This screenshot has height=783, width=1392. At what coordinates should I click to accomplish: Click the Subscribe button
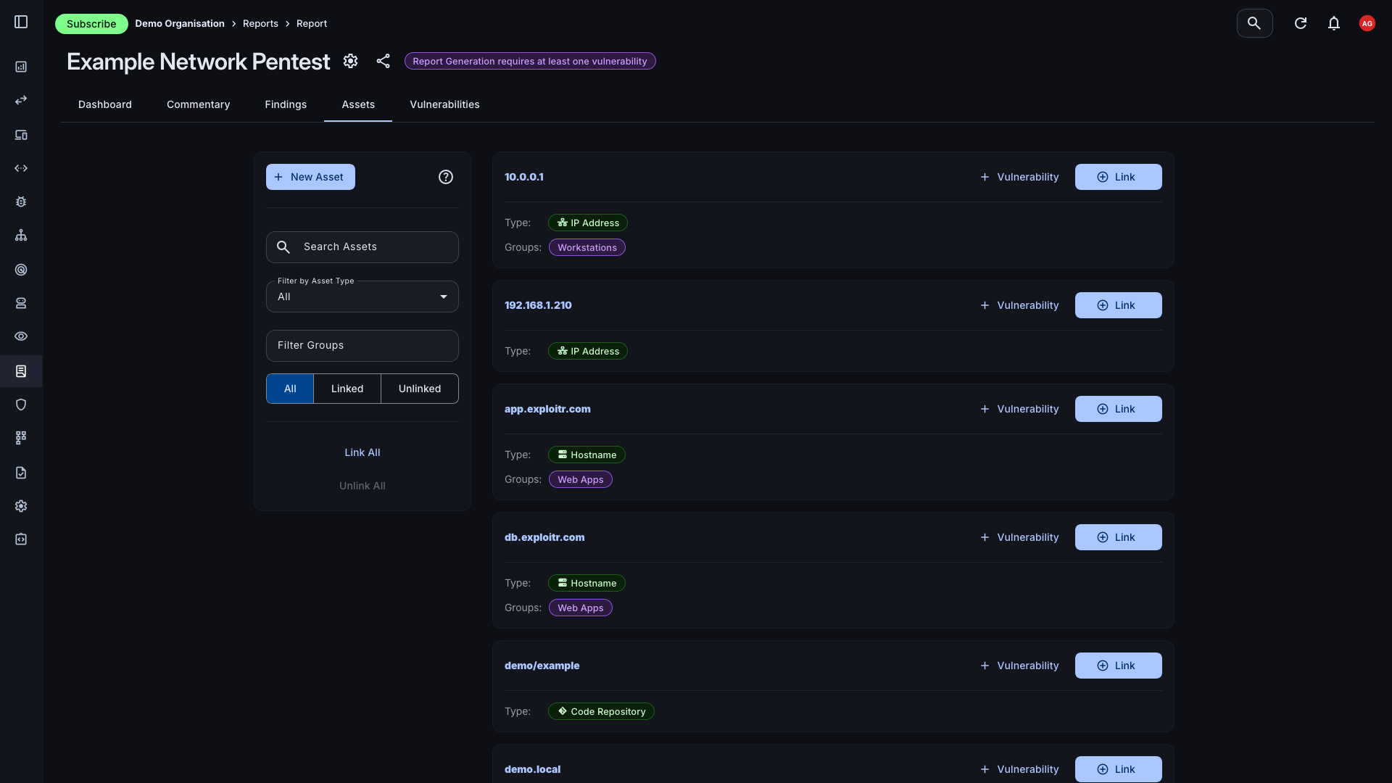91,23
